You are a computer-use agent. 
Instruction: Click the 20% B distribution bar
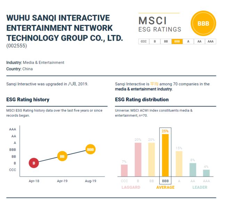click(x=138, y=160)
